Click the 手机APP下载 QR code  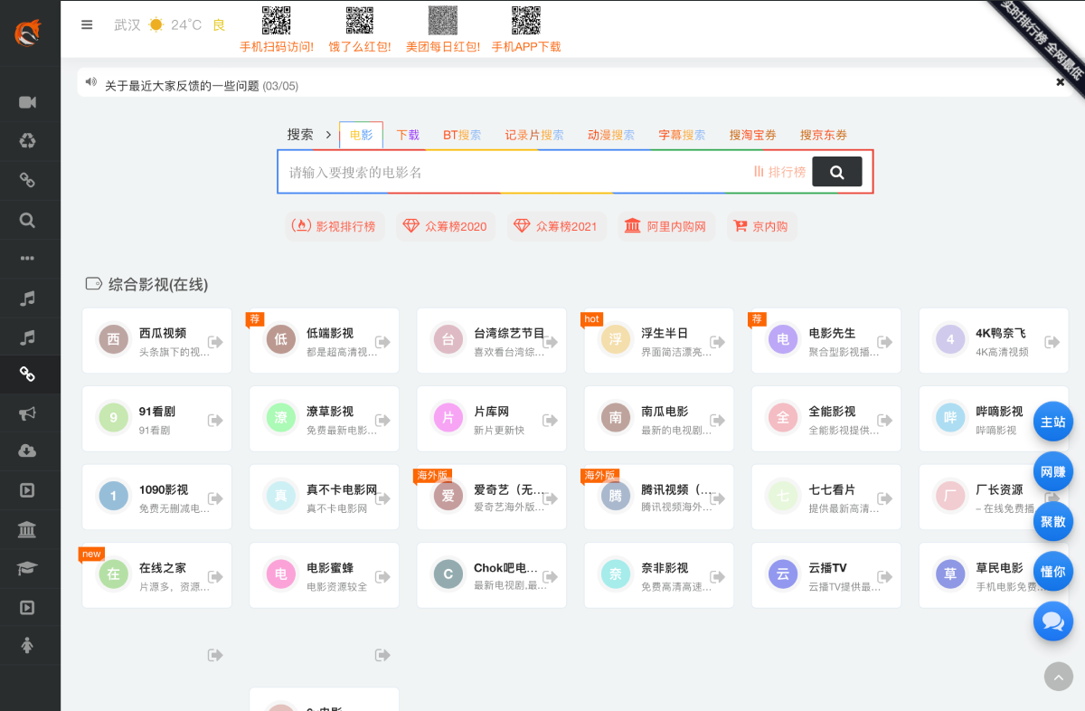point(526,22)
